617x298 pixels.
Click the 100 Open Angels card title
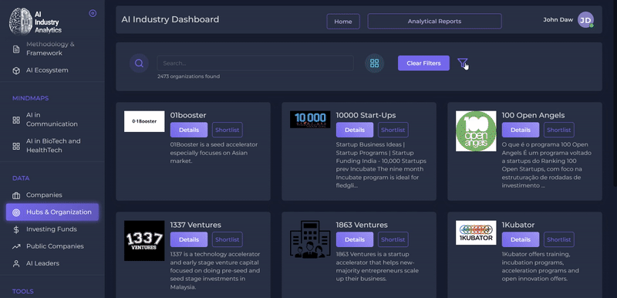click(x=533, y=115)
